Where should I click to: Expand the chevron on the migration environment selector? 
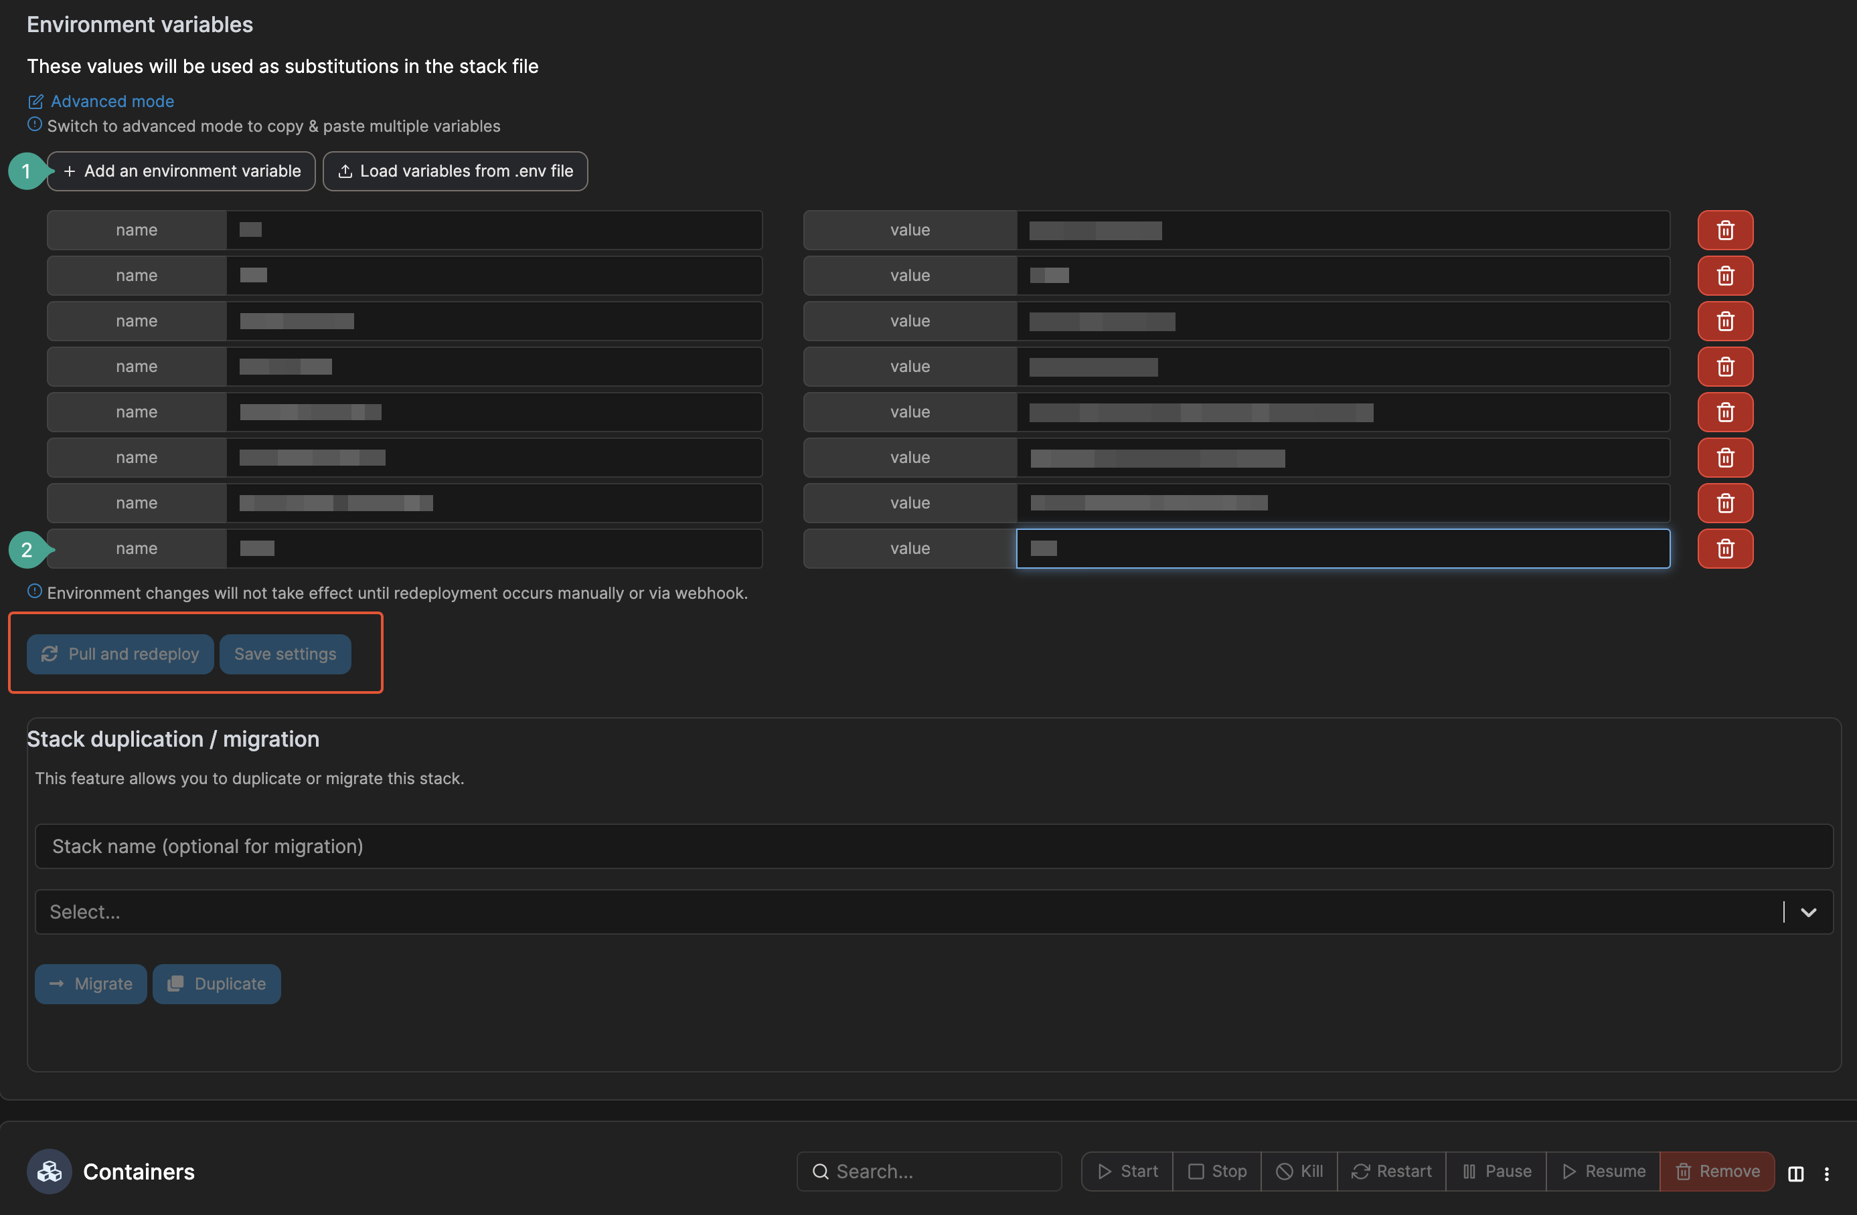pos(1809,912)
